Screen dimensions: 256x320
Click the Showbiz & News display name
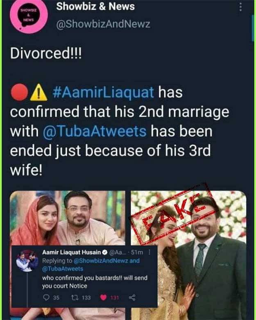tap(95, 6)
